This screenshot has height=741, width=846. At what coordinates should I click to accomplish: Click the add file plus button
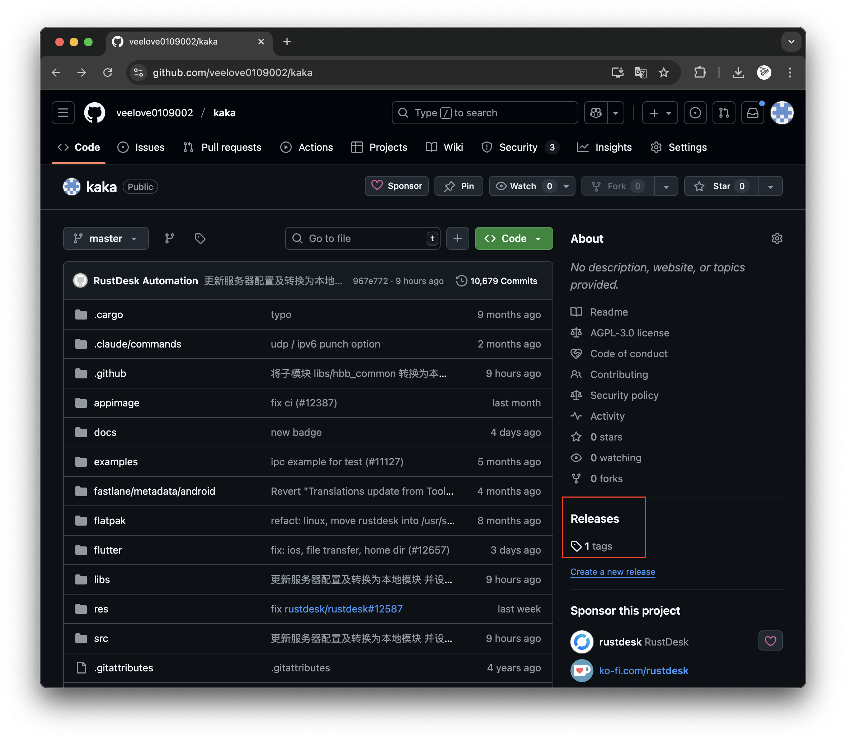click(457, 239)
